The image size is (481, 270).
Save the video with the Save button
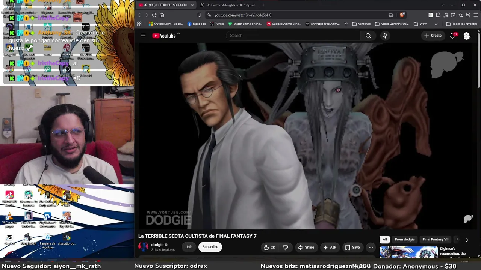352,247
